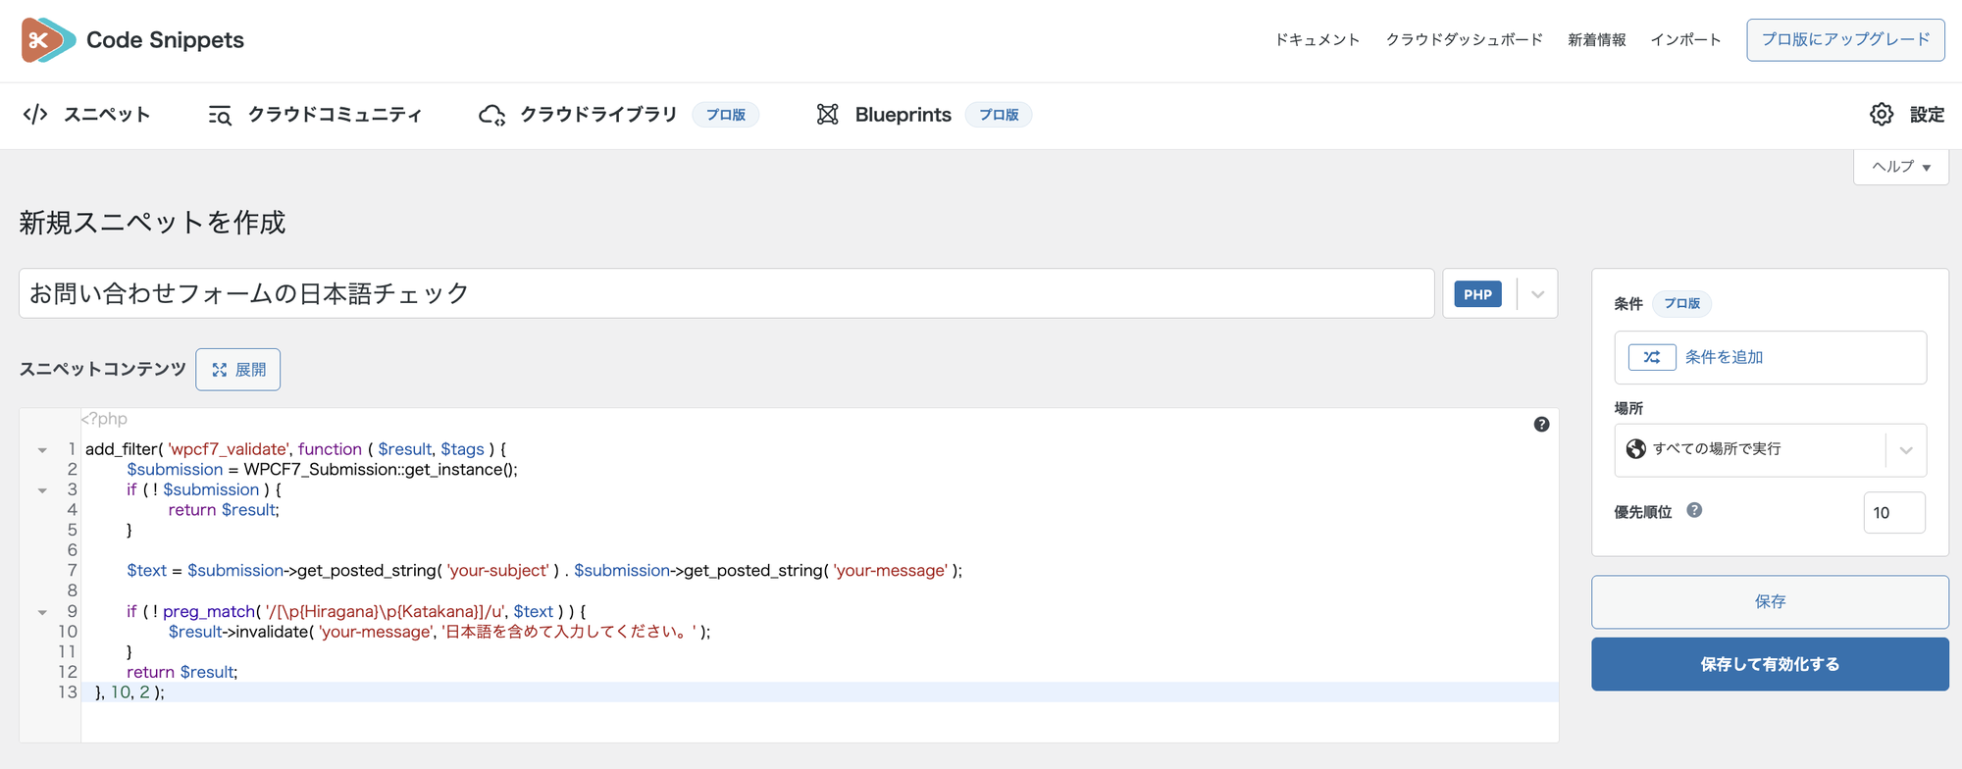Open the 新着情報 link
The height and width of the screenshot is (769, 1962).
(1597, 40)
